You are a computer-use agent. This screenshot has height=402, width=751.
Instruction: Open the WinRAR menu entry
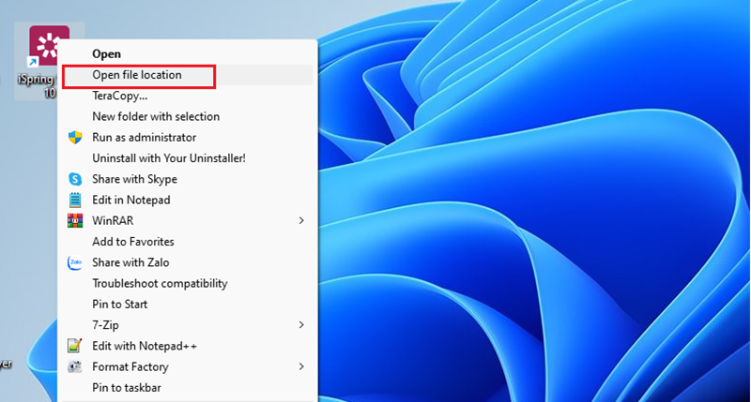[187, 221]
